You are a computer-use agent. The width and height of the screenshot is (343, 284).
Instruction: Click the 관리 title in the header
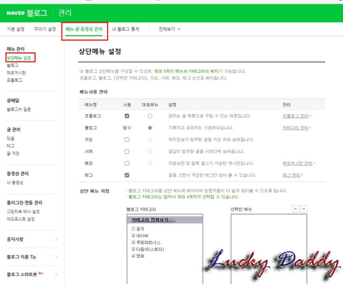[x=65, y=13]
